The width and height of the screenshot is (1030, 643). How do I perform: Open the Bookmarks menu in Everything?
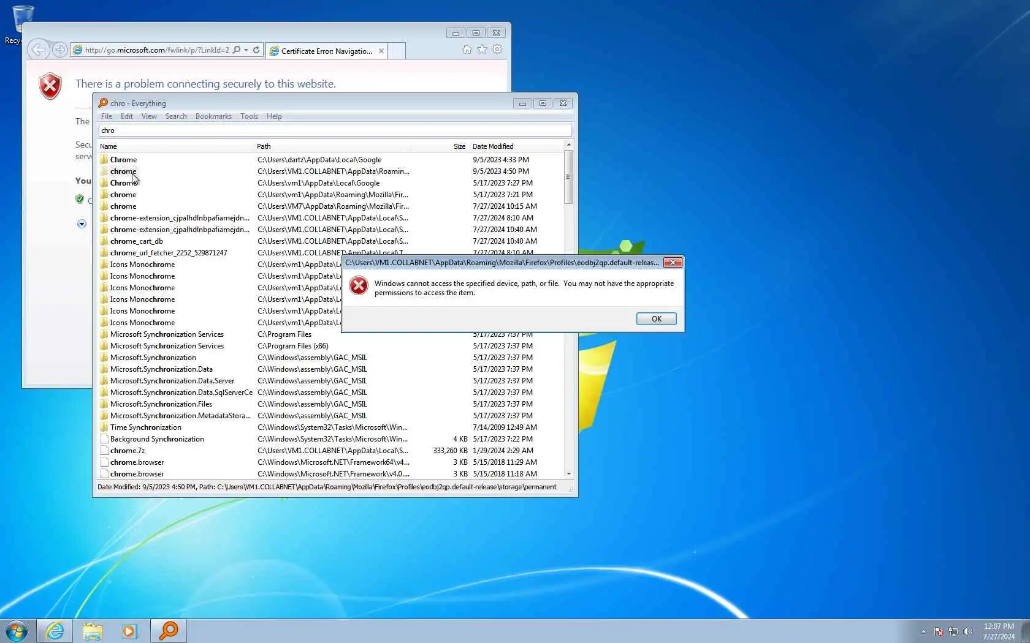(213, 116)
